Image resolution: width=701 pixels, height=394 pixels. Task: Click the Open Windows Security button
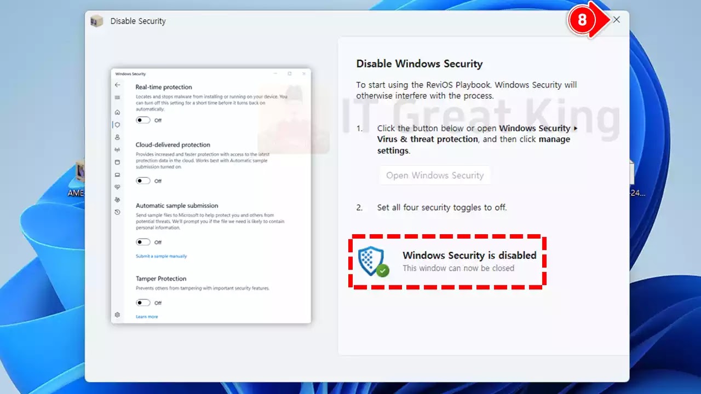(435, 175)
